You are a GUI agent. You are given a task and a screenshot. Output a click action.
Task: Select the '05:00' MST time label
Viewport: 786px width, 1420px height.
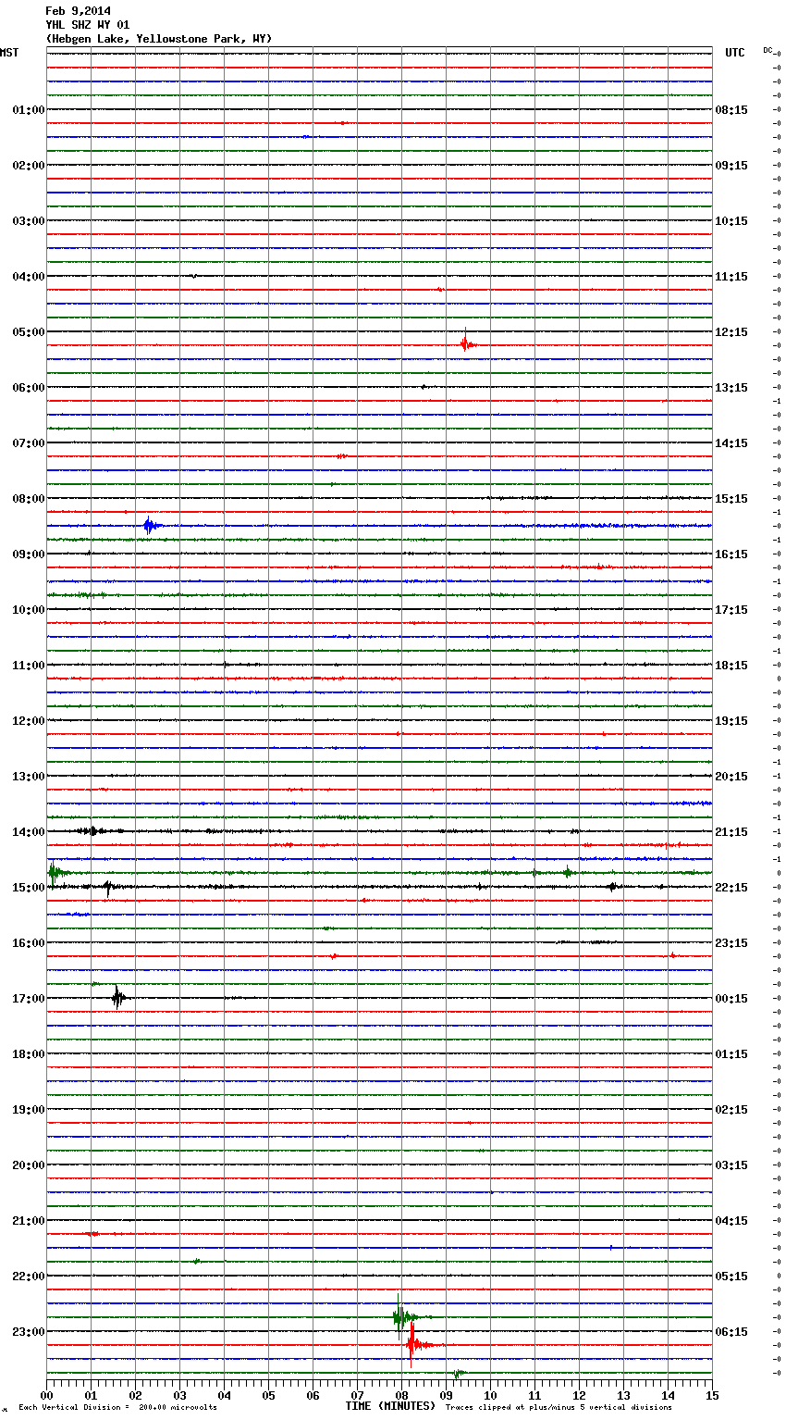pos(29,332)
